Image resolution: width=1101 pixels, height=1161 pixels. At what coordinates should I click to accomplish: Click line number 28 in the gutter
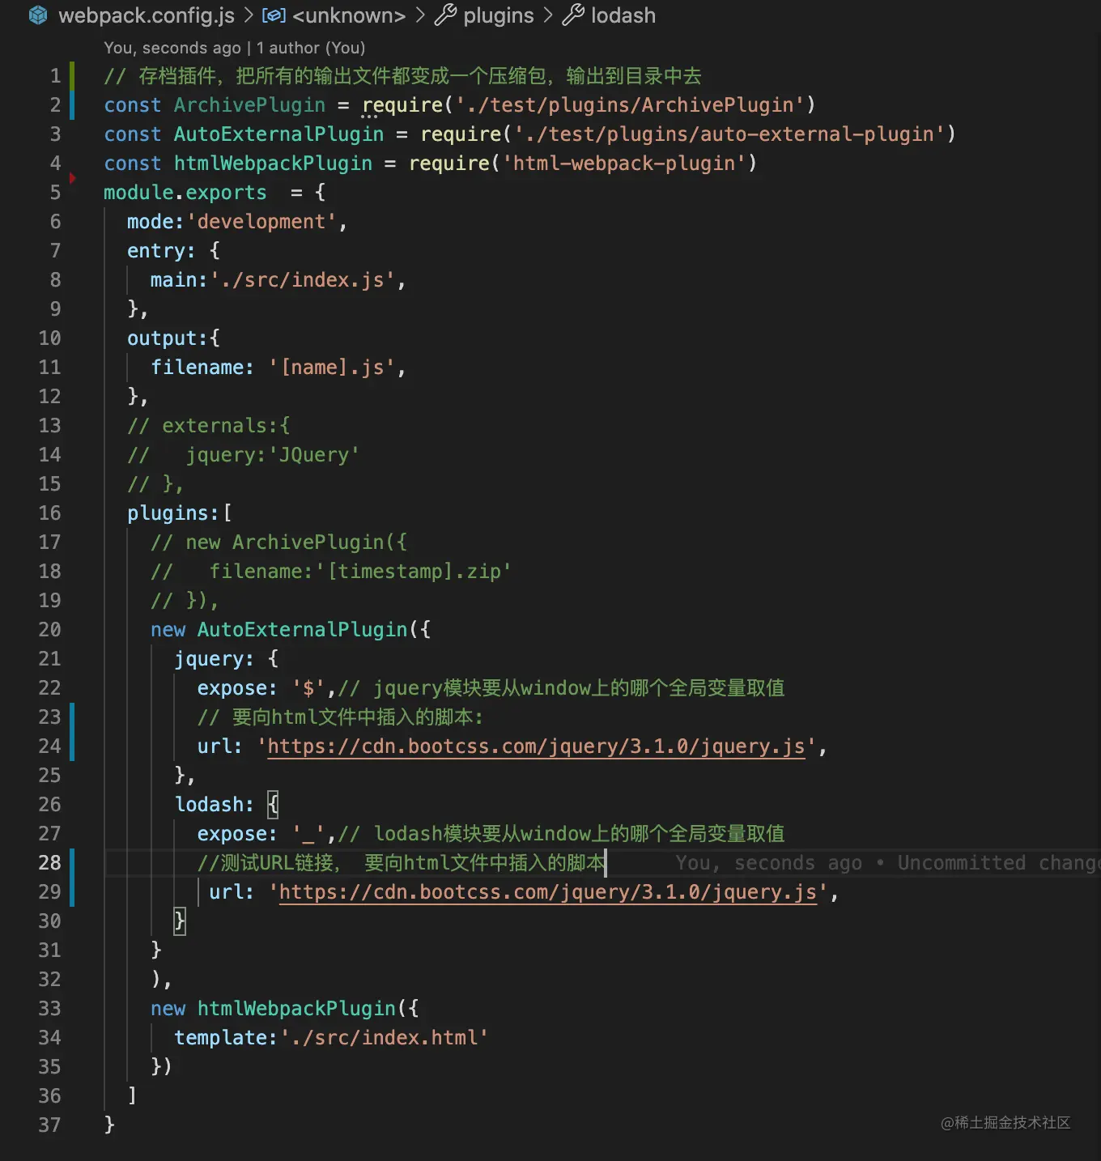click(x=49, y=863)
